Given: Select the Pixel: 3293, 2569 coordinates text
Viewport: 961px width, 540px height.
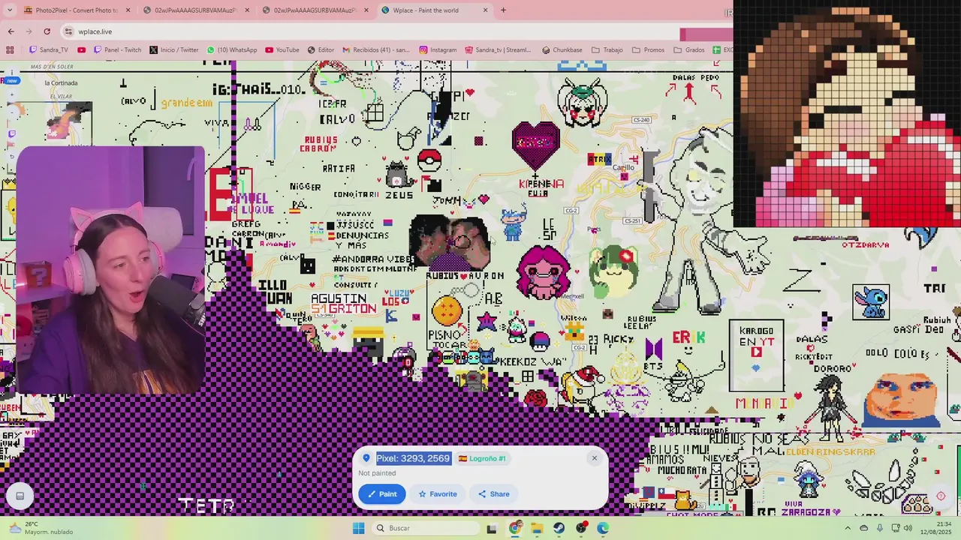Looking at the screenshot, I should coord(413,458).
